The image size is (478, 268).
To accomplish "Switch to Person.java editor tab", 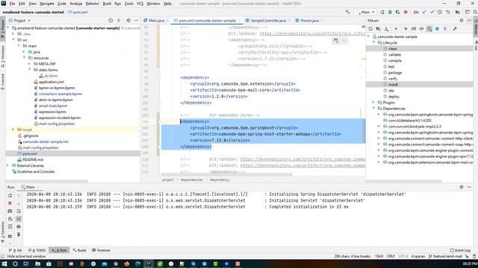I will pyautogui.click(x=309, y=20).
